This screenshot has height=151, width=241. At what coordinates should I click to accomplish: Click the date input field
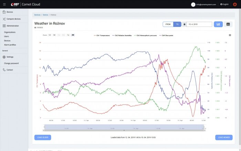199,24
